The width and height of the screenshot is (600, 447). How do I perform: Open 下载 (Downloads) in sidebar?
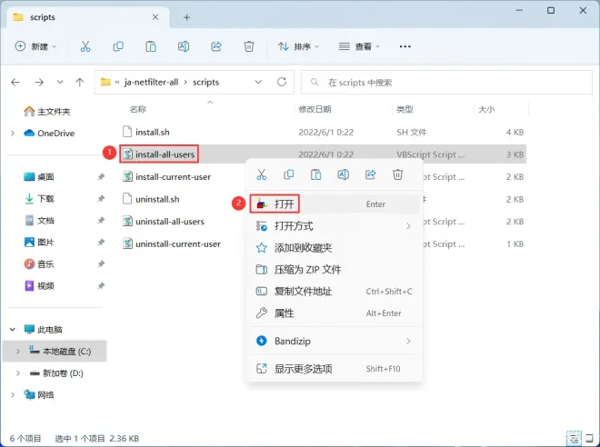[39, 198]
